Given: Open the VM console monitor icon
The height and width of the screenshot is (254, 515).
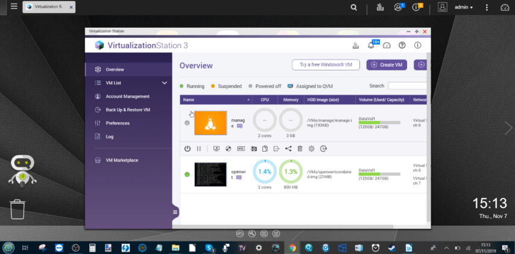Looking at the screenshot, I should pos(216,149).
